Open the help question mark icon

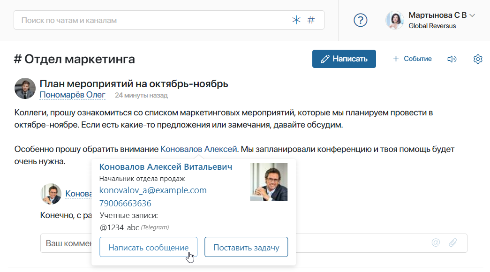[x=360, y=20]
